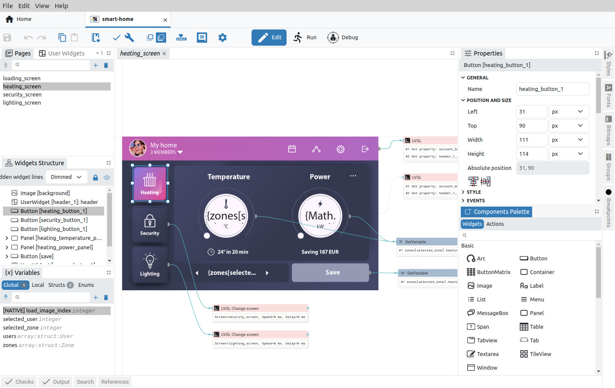Click the Temperature arc slider knob

pos(207,236)
